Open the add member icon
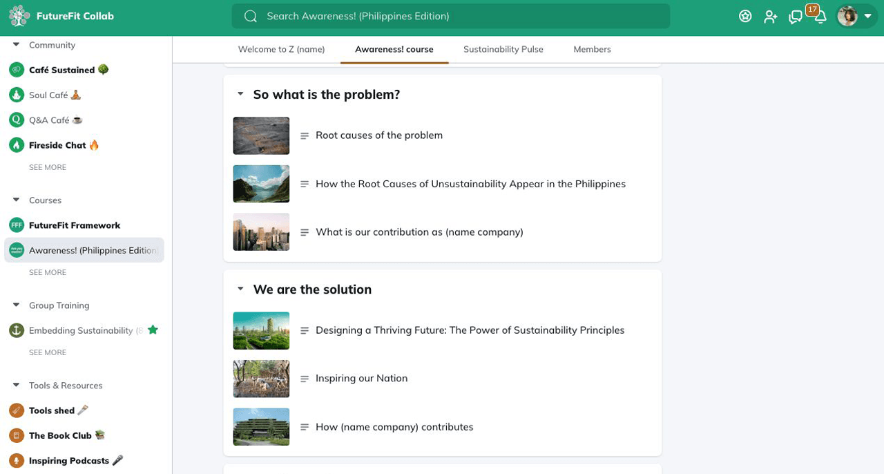This screenshot has width=884, height=474. tap(770, 16)
